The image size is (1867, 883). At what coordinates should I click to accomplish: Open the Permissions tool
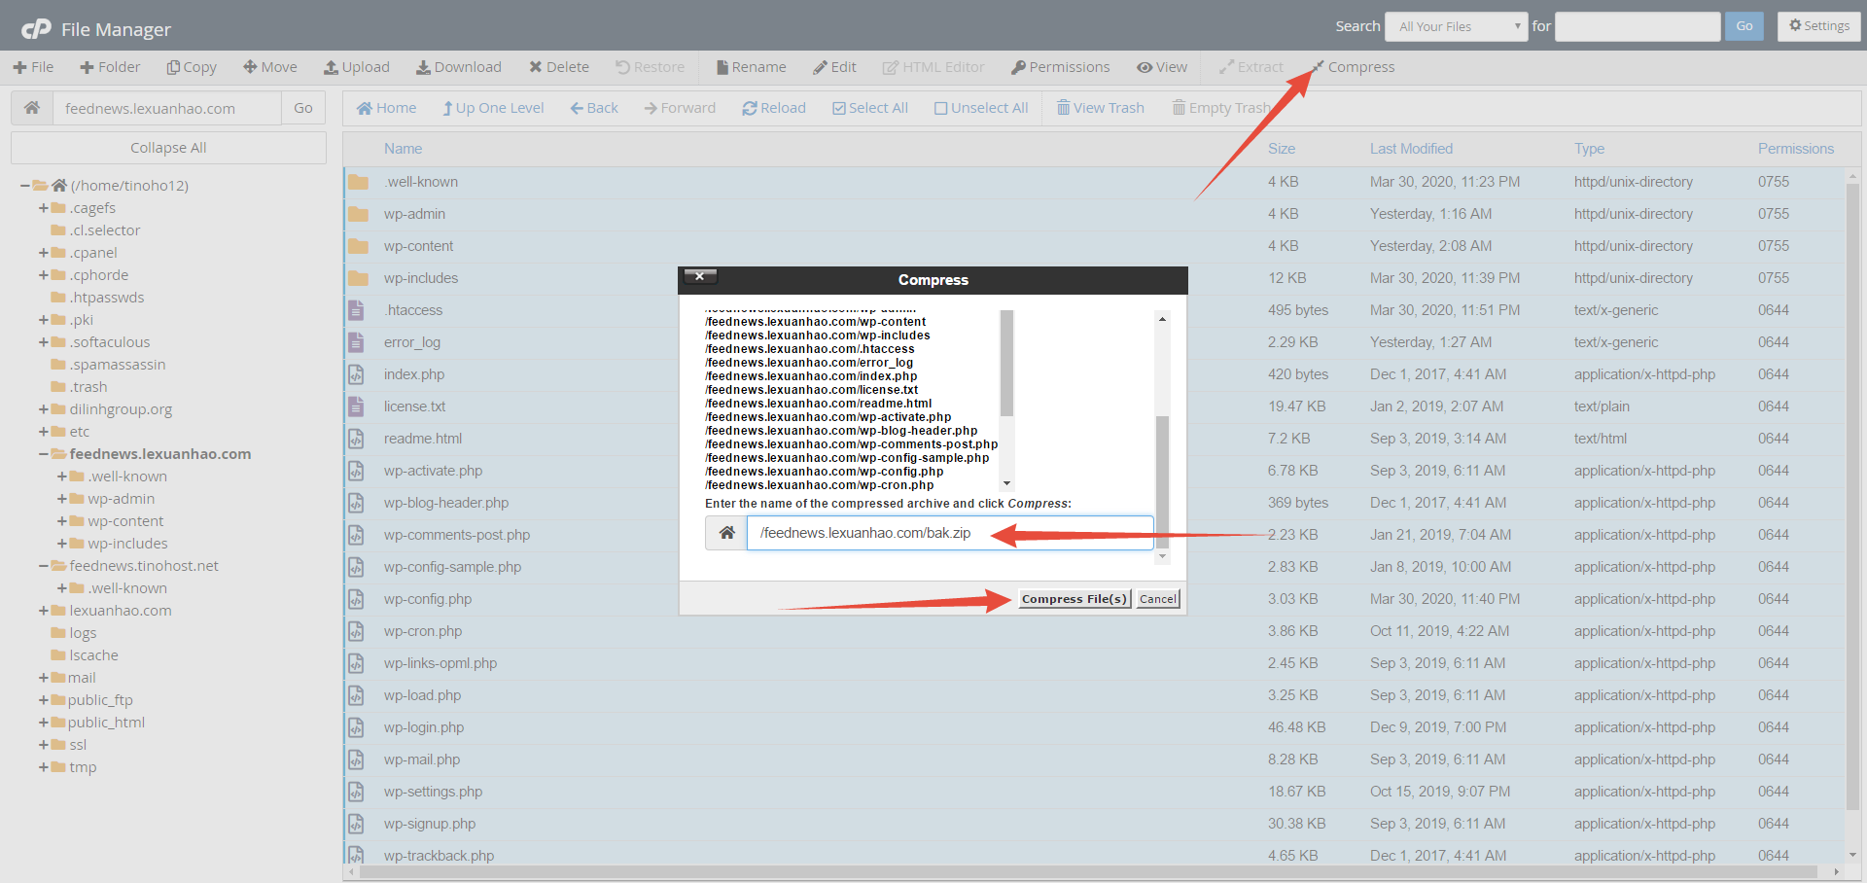coord(1060,66)
